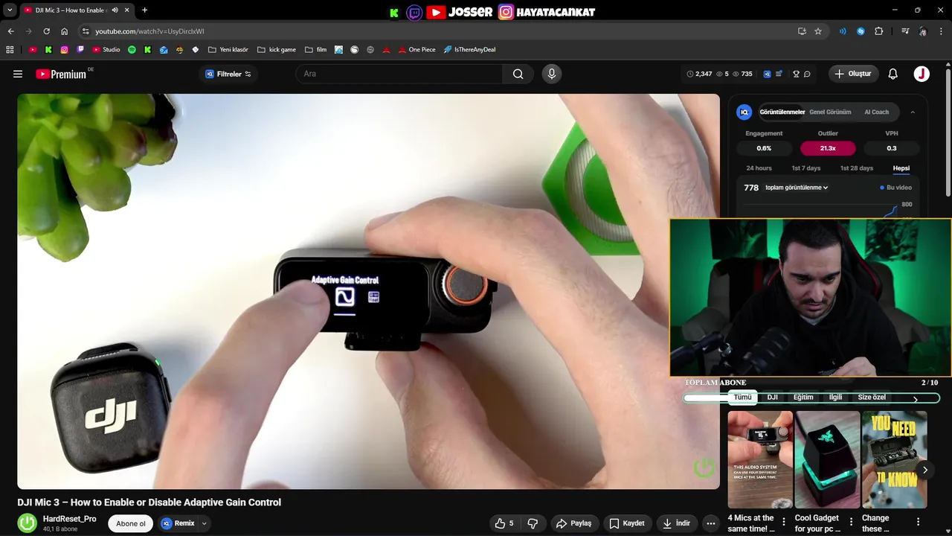Image resolution: width=952 pixels, height=536 pixels.
Task: Open the browser home page
Action: tap(64, 31)
